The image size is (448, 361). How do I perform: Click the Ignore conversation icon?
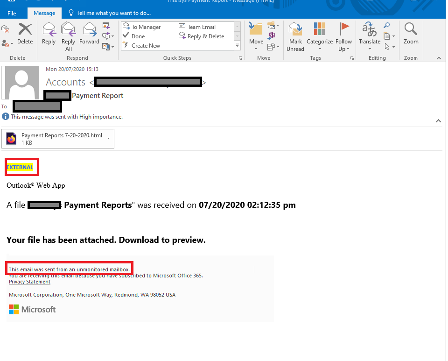click(5, 29)
